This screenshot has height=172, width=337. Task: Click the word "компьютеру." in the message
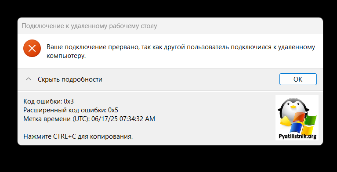coord(66,56)
